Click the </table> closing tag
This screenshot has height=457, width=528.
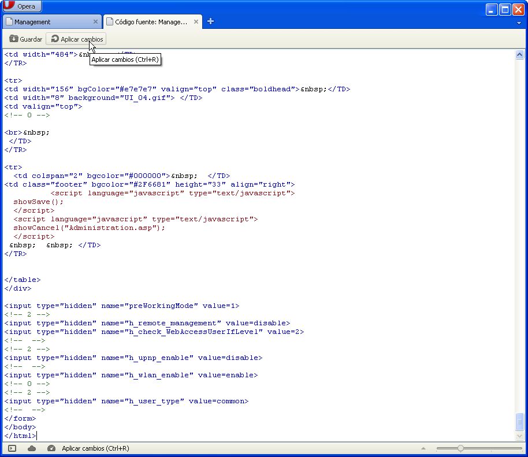[22, 280]
